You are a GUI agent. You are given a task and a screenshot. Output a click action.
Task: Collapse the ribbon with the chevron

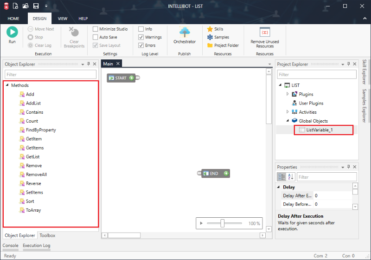(365, 18)
